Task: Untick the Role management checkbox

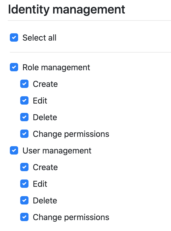Action: 14,67
